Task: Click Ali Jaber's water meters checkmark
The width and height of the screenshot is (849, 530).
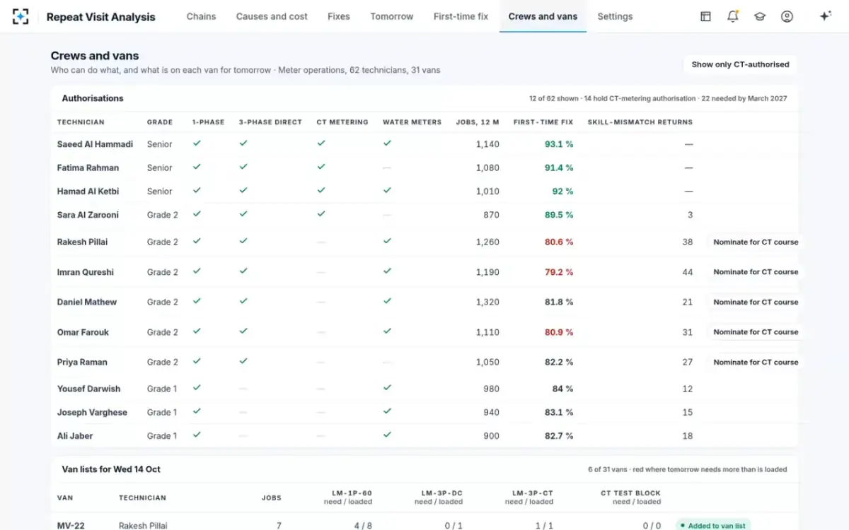Action: [x=387, y=435]
